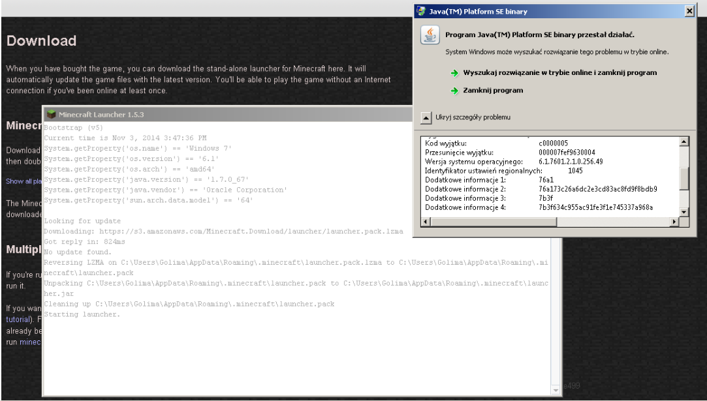This screenshot has width=707, height=401.
Task: Click 'Program Java(TM) Platform SE binary przestał działać' heading
Action: pos(540,35)
